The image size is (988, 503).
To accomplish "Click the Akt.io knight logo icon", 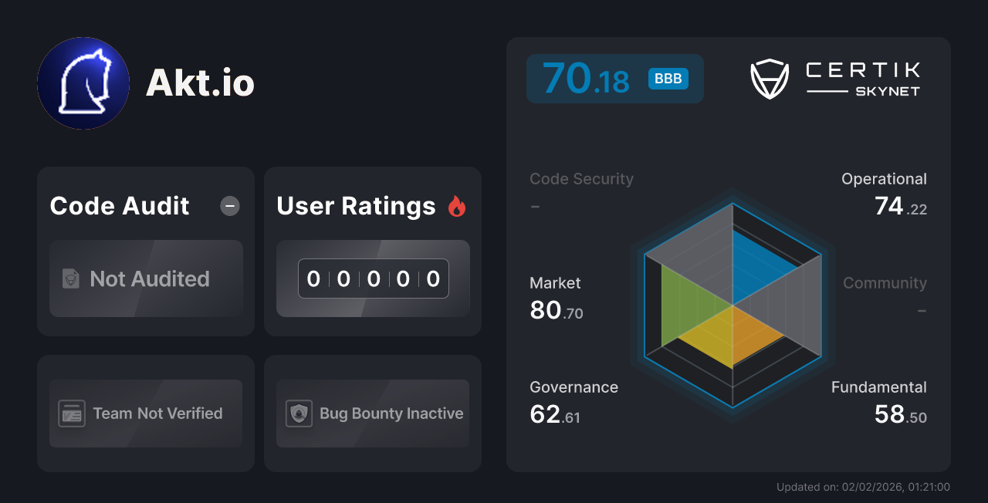I will point(83,83).
